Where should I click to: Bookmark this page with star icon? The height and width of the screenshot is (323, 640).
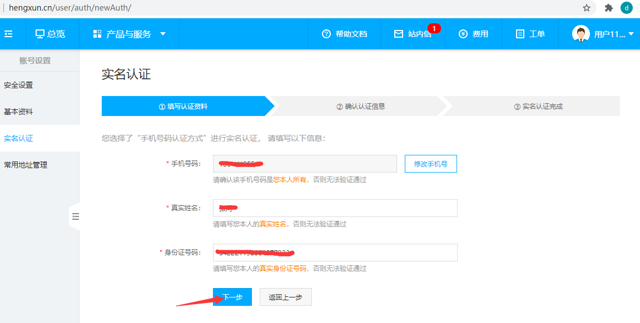point(587,8)
